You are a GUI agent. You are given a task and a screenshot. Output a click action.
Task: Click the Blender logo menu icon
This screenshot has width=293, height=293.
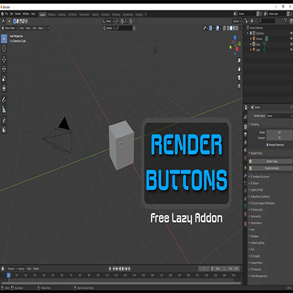(2, 14)
